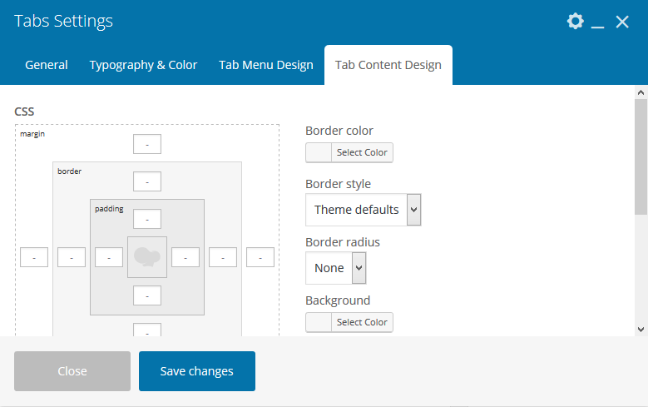This screenshot has width=648, height=407.
Task: Click the scrollbar down arrow
Action: 641,329
